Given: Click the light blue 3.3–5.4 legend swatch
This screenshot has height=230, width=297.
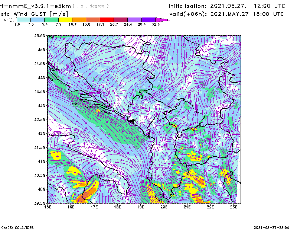Looking at the screenshot, I should pyautogui.click(x=37, y=20).
